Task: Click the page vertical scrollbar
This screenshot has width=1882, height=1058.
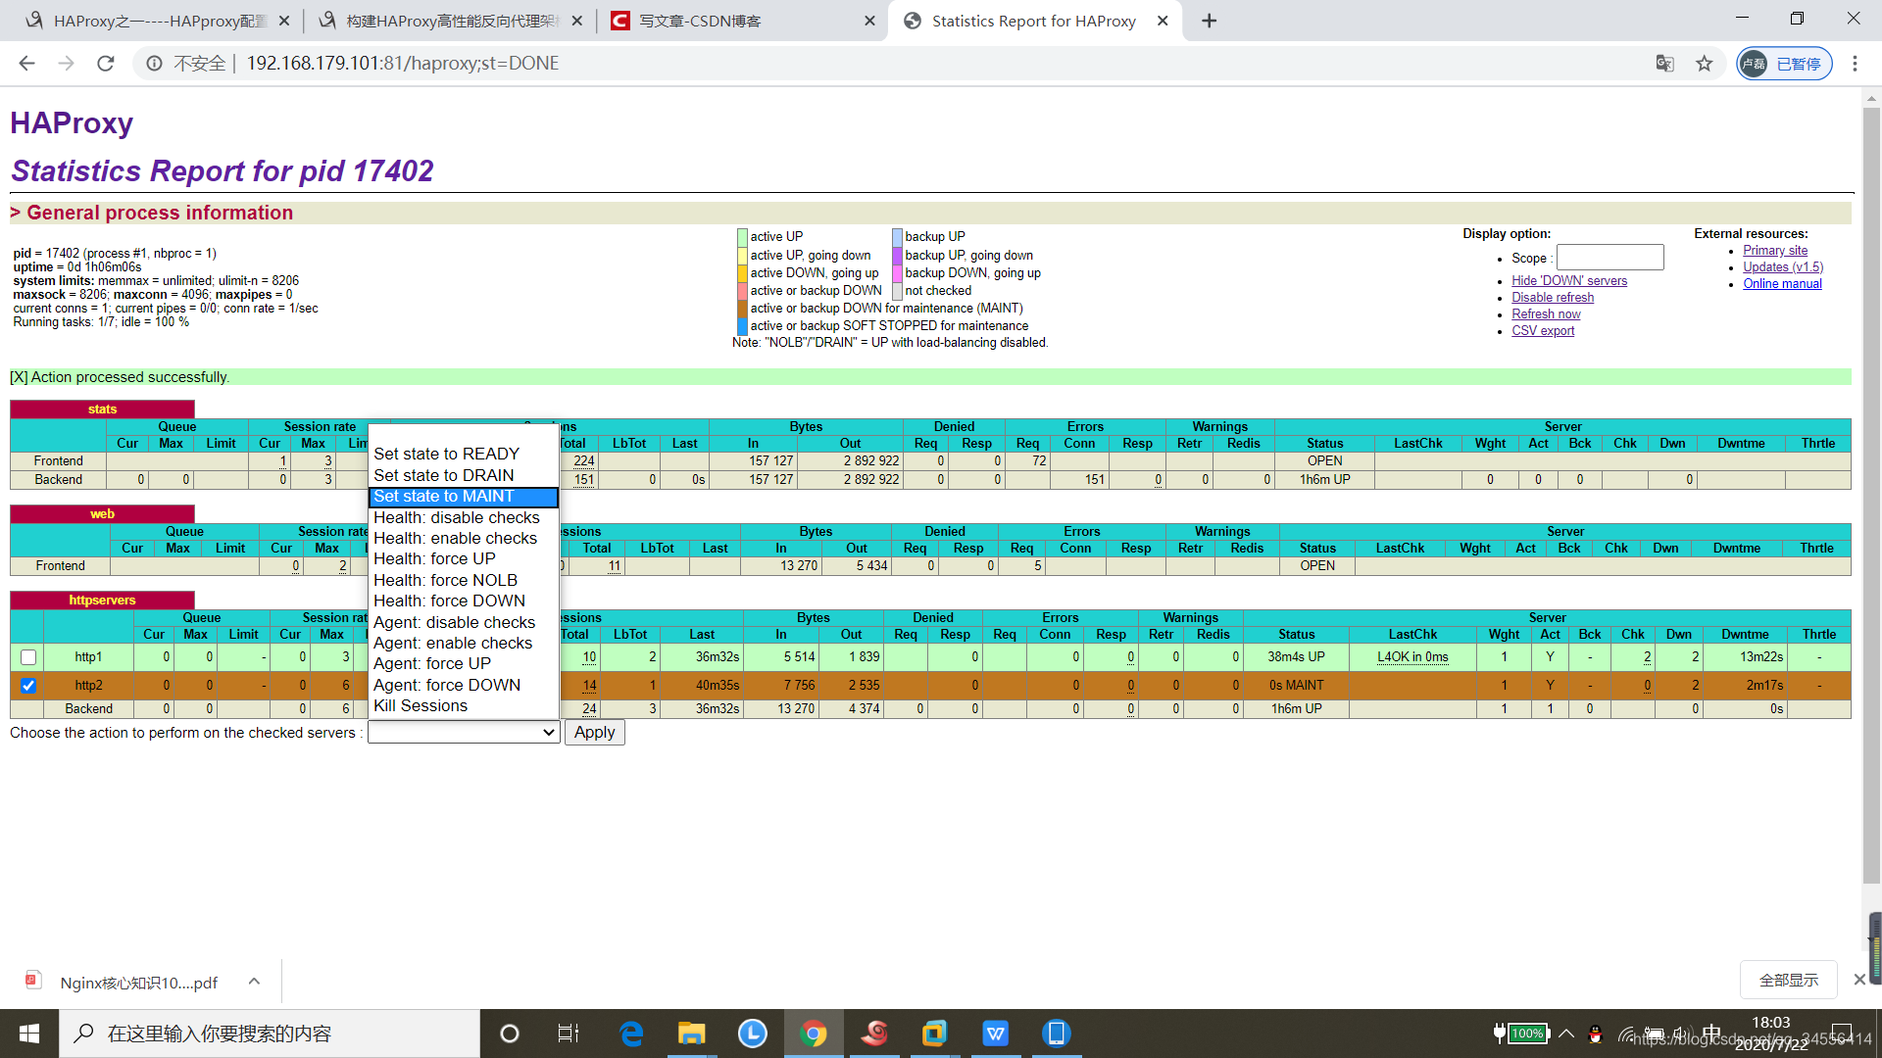Action: tap(1871, 490)
